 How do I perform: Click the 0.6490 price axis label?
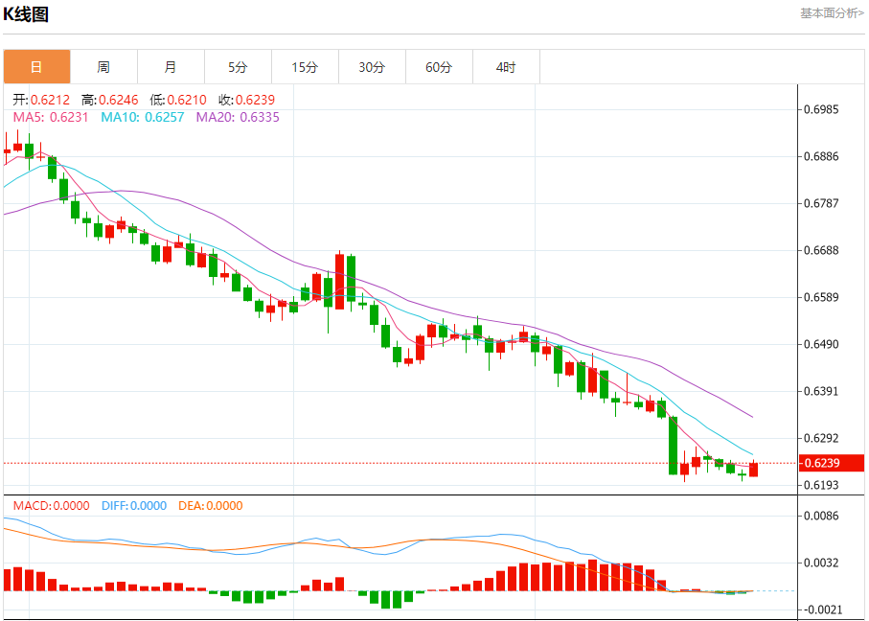(x=821, y=344)
